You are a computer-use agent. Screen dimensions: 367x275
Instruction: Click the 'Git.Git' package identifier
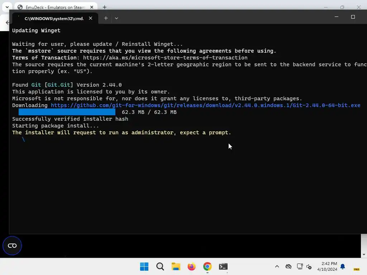tap(59, 85)
